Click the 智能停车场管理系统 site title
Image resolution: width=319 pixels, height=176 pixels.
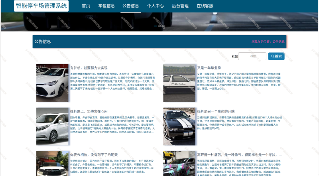41,6
